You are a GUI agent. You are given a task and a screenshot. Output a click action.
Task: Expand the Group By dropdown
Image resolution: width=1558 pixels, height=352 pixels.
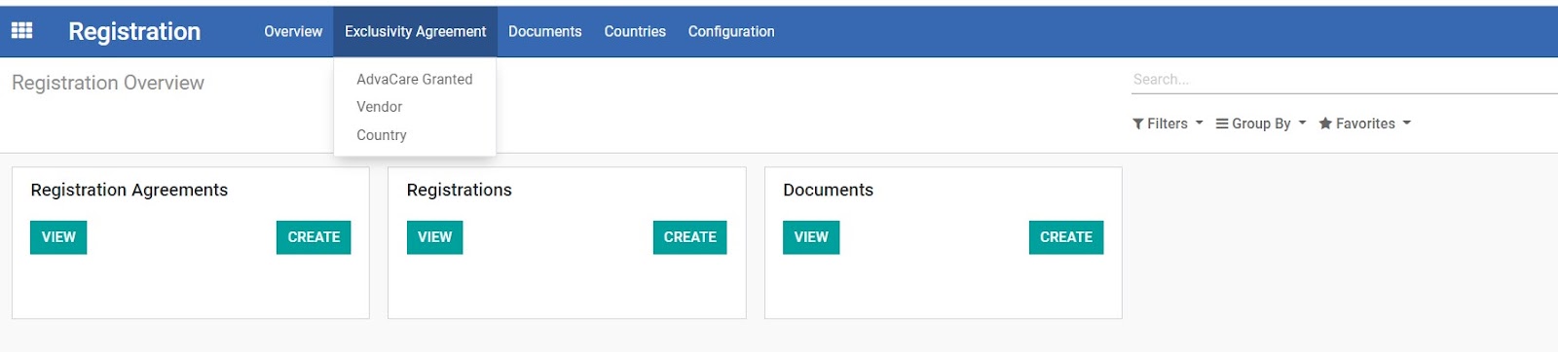click(1261, 123)
